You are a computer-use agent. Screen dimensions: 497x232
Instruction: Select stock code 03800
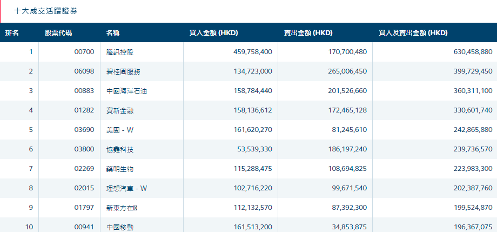click(84, 149)
